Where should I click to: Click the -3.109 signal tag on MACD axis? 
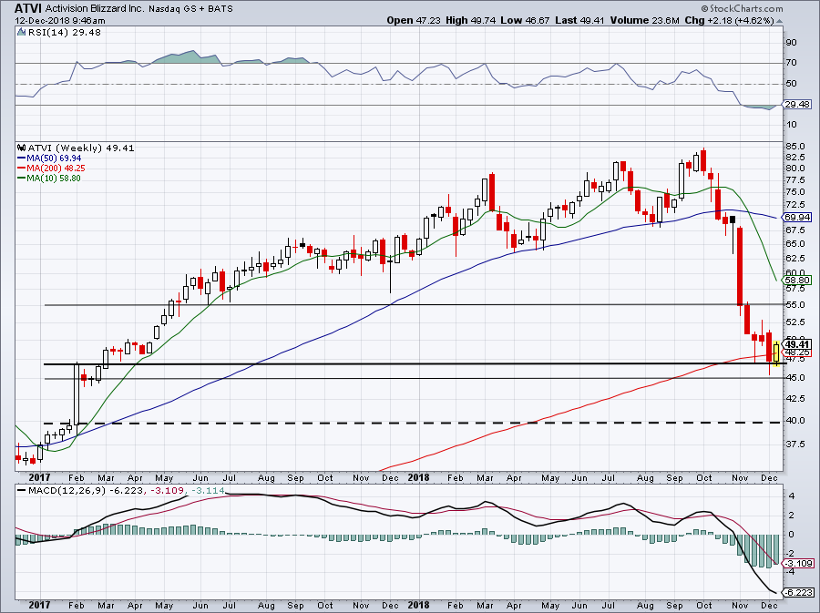click(x=798, y=563)
